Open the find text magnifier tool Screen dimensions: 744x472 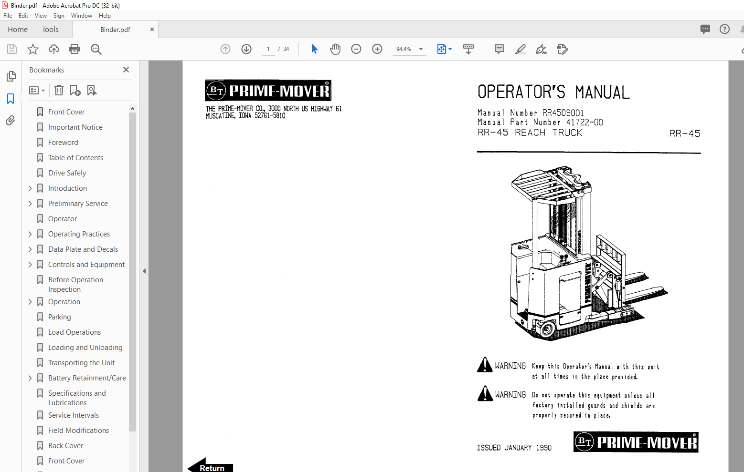click(x=96, y=49)
